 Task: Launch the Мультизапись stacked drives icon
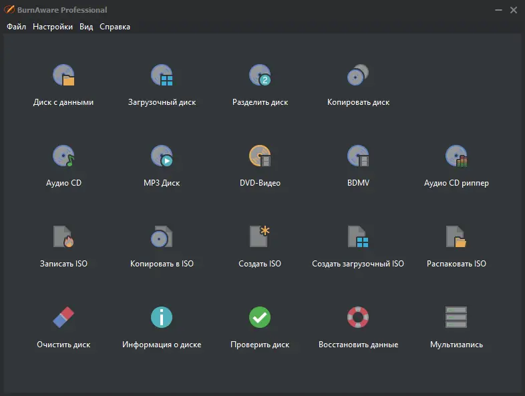pyautogui.click(x=456, y=317)
